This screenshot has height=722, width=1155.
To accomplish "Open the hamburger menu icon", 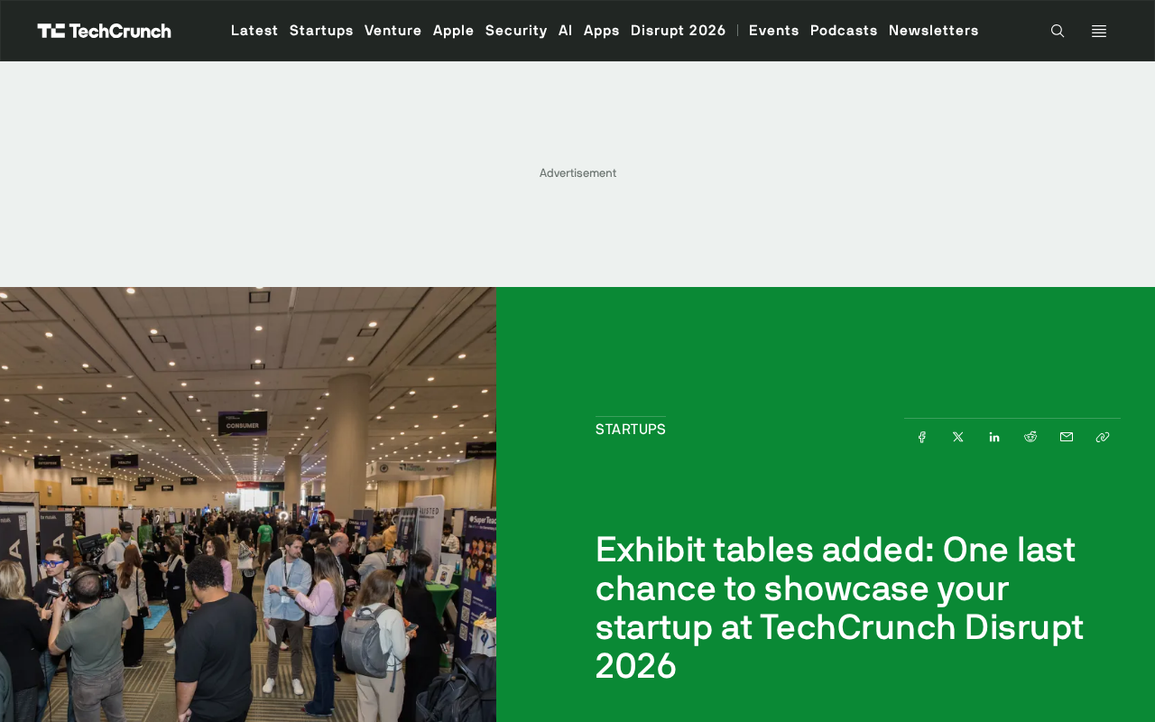I will point(1099,31).
